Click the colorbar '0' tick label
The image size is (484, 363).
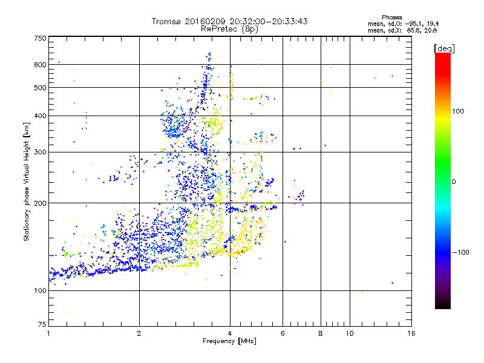[x=454, y=181]
